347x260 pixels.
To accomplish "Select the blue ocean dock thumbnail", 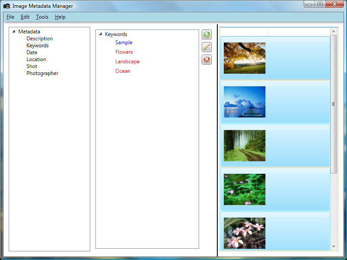I will click(x=245, y=102).
